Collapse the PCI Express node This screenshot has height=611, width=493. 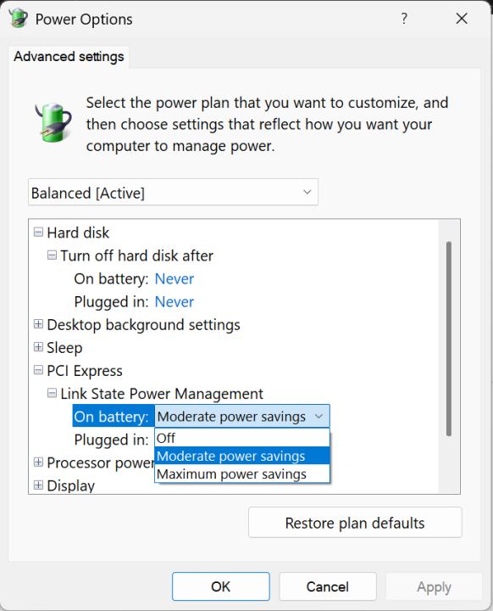(38, 370)
